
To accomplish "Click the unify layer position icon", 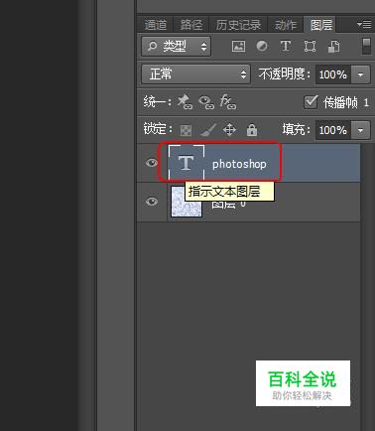I will point(185,102).
